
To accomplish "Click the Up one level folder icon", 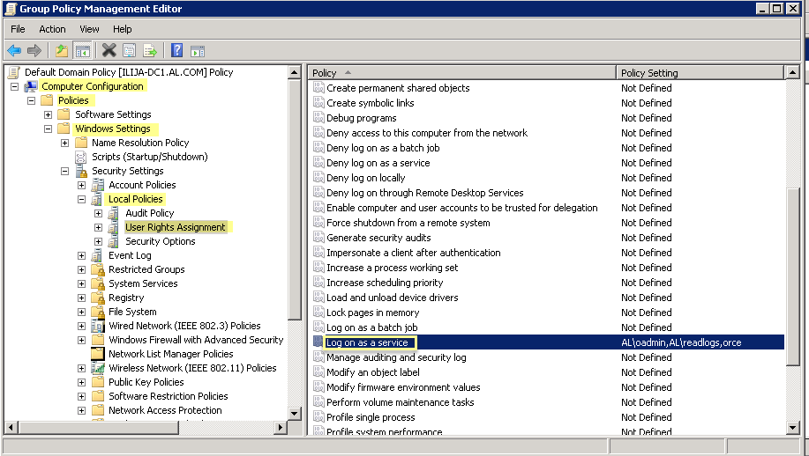I will tap(61, 50).
